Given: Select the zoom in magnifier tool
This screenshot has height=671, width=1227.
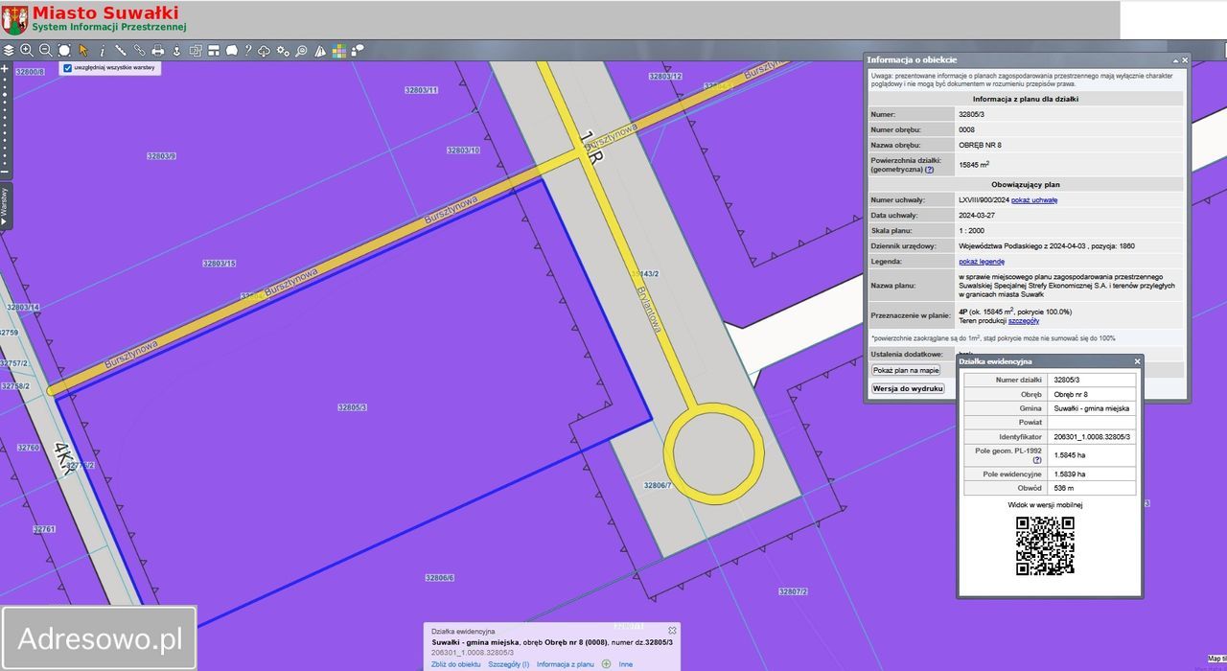Looking at the screenshot, I should click(x=27, y=51).
